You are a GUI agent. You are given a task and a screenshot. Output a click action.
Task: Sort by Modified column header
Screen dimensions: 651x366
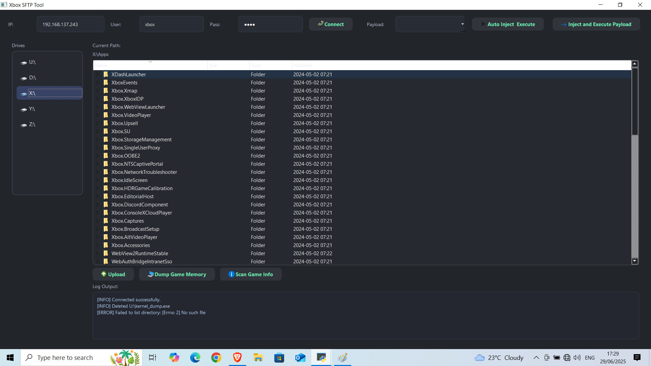(303, 65)
